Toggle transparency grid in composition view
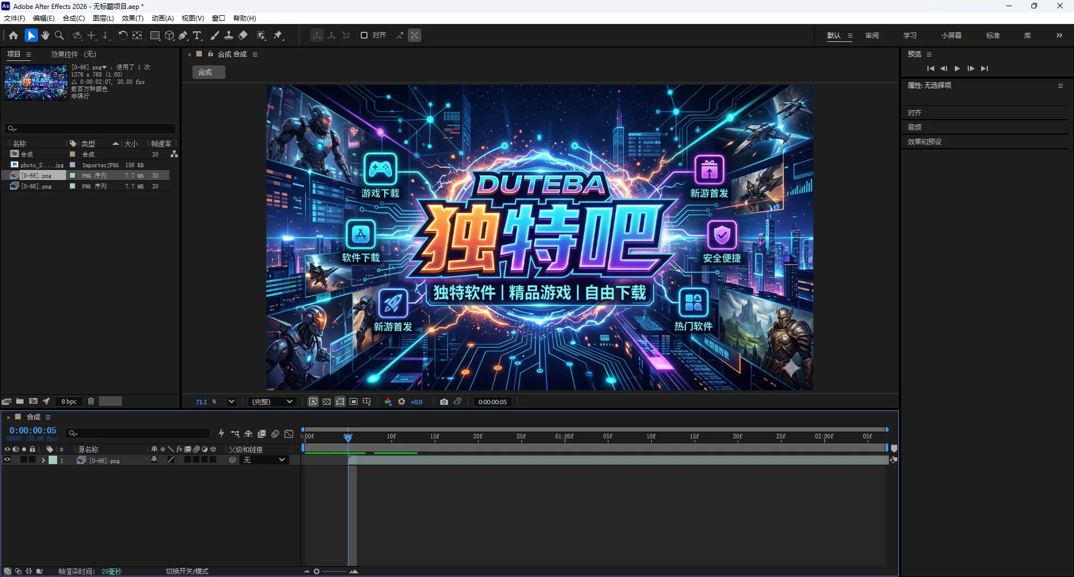The height and width of the screenshot is (577, 1074). click(327, 401)
